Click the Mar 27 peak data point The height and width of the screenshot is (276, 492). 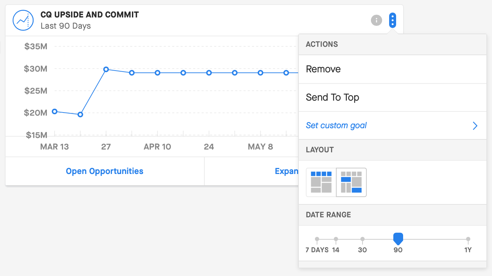pyautogui.click(x=106, y=69)
